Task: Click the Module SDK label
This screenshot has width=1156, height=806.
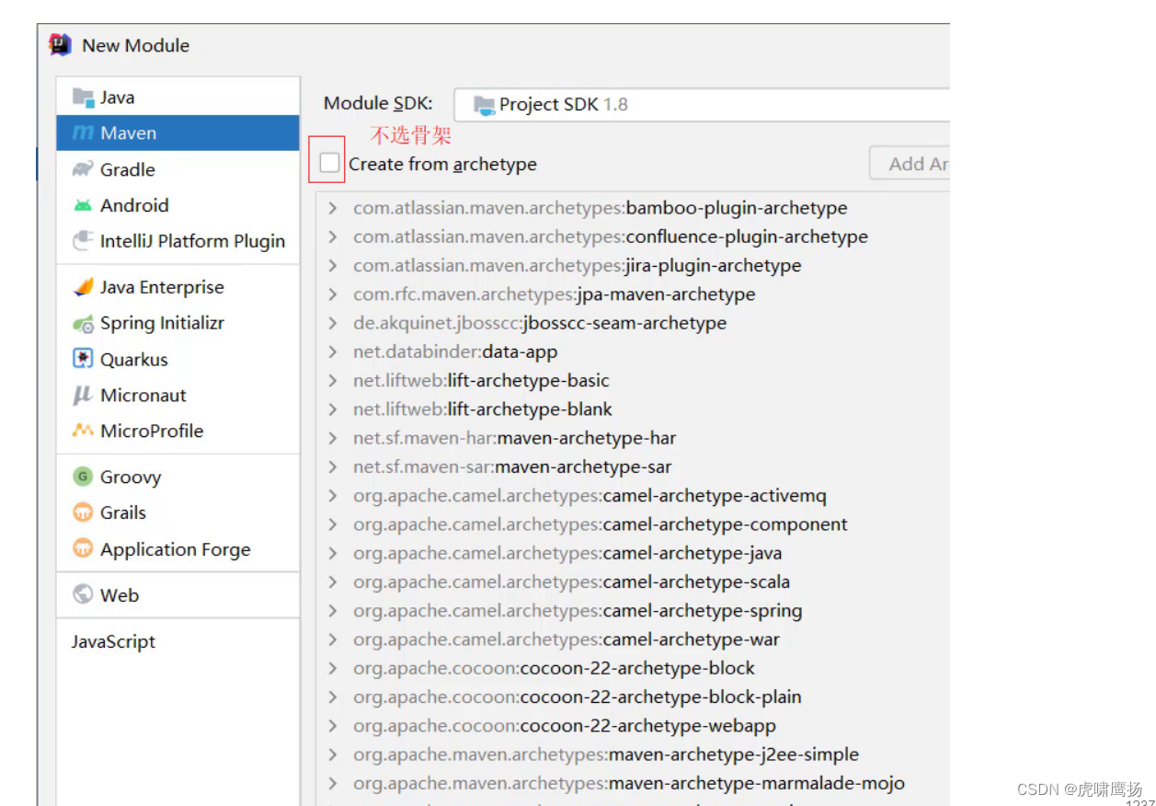Action: (x=378, y=104)
